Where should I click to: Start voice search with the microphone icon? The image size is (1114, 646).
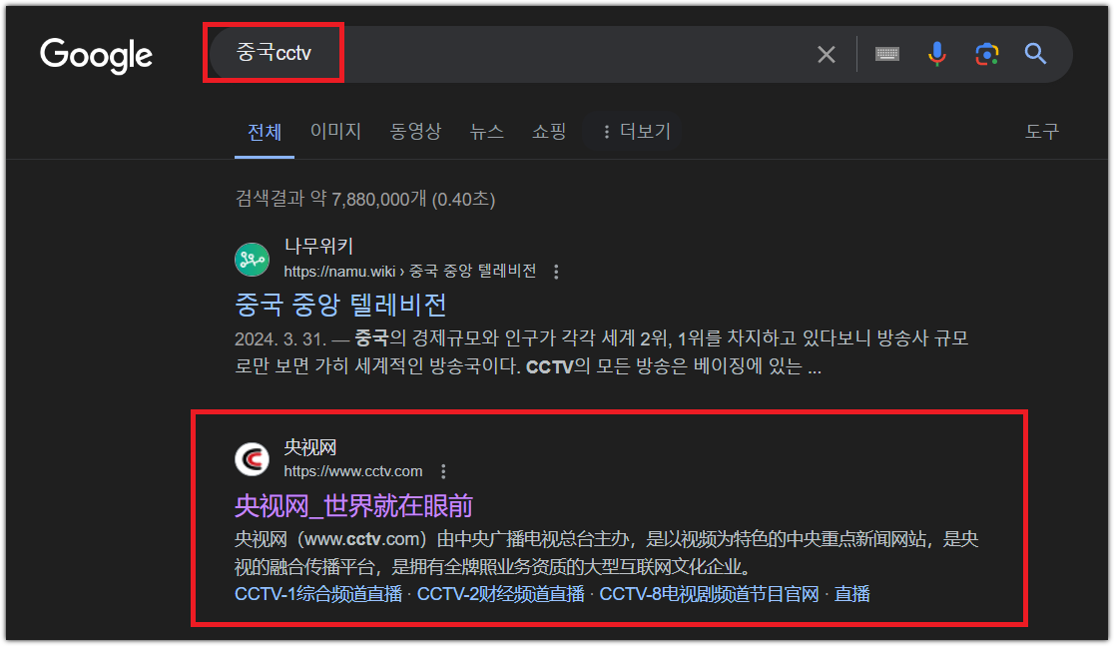click(937, 54)
